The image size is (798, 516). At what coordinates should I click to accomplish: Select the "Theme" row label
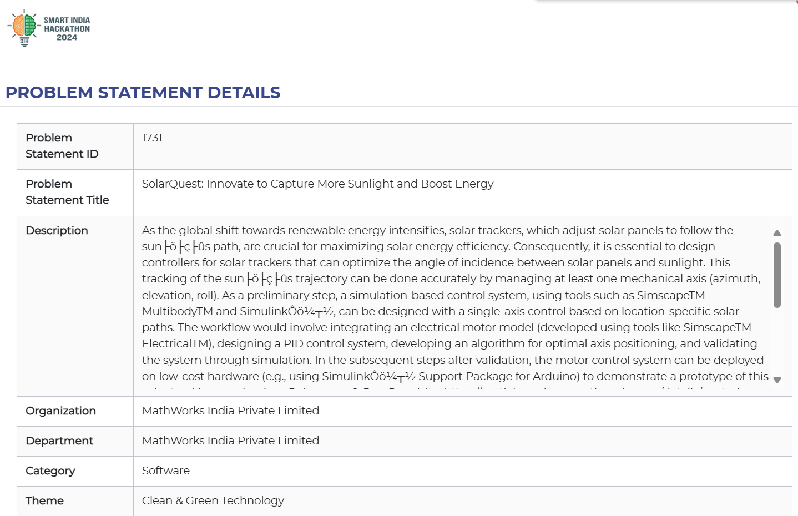pos(44,500)
